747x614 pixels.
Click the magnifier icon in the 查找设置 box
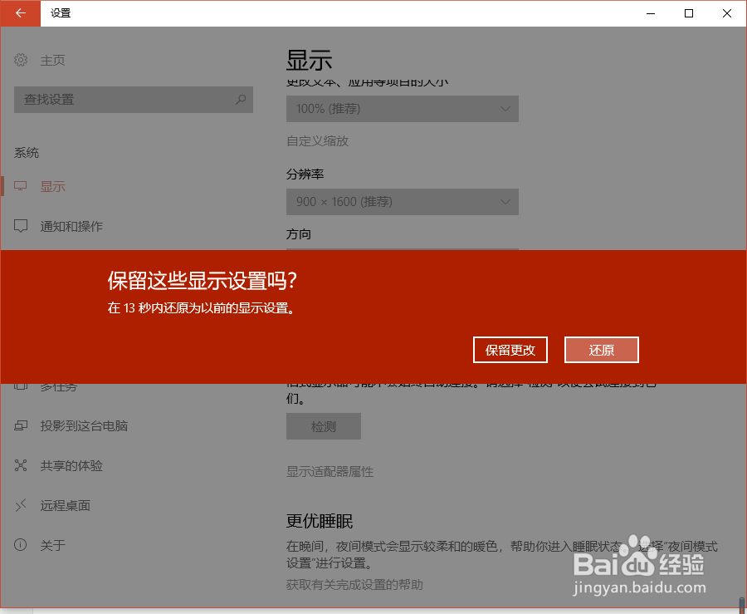pyautogui.click(x=240, y=100)
